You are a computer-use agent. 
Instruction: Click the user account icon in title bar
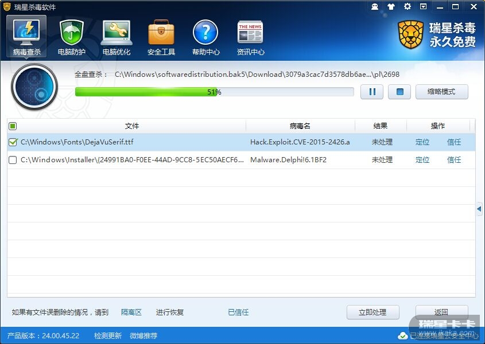click(375, 6)
